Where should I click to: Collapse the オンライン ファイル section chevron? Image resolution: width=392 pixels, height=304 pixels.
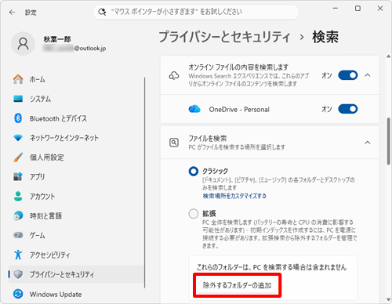(368, 75)
